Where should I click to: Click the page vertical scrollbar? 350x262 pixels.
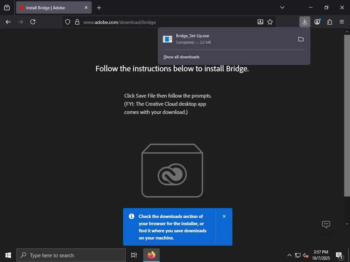[x=347, y=116]
